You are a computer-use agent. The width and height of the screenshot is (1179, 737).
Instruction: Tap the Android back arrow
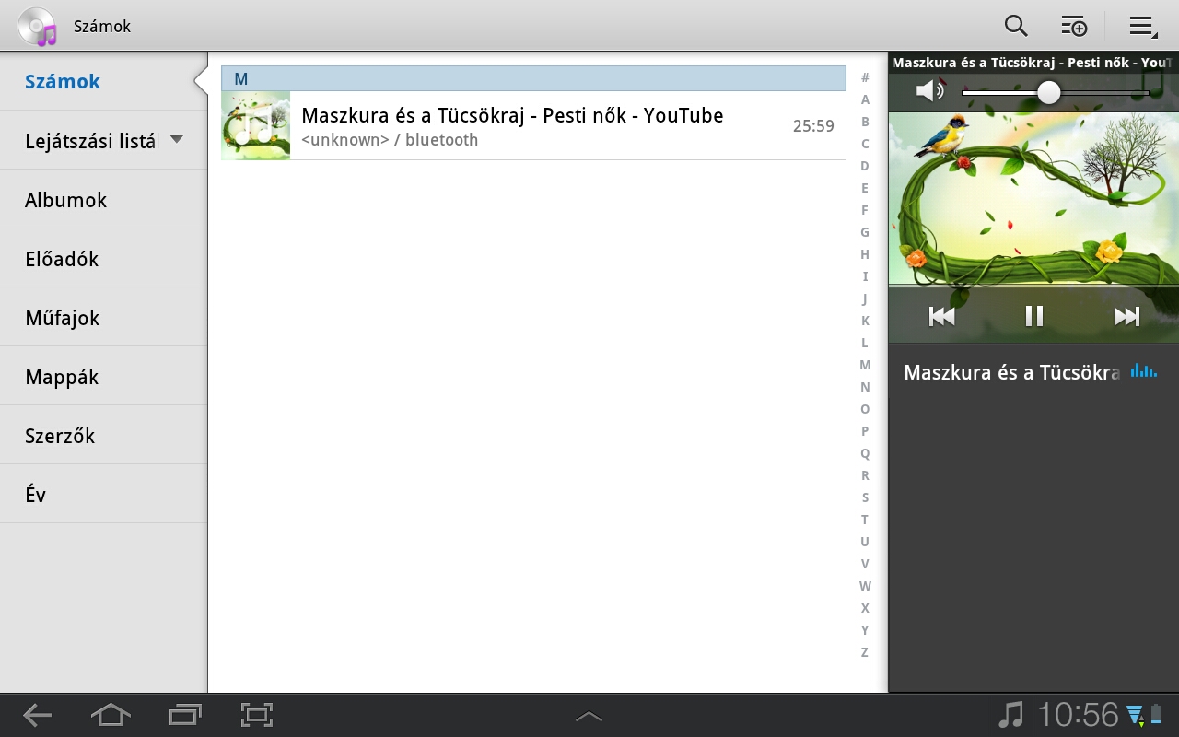coord(38,715)
